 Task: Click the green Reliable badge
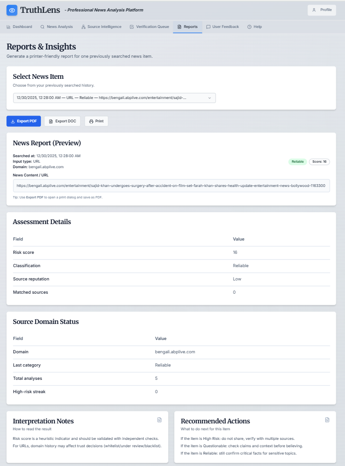click(297, 162)
